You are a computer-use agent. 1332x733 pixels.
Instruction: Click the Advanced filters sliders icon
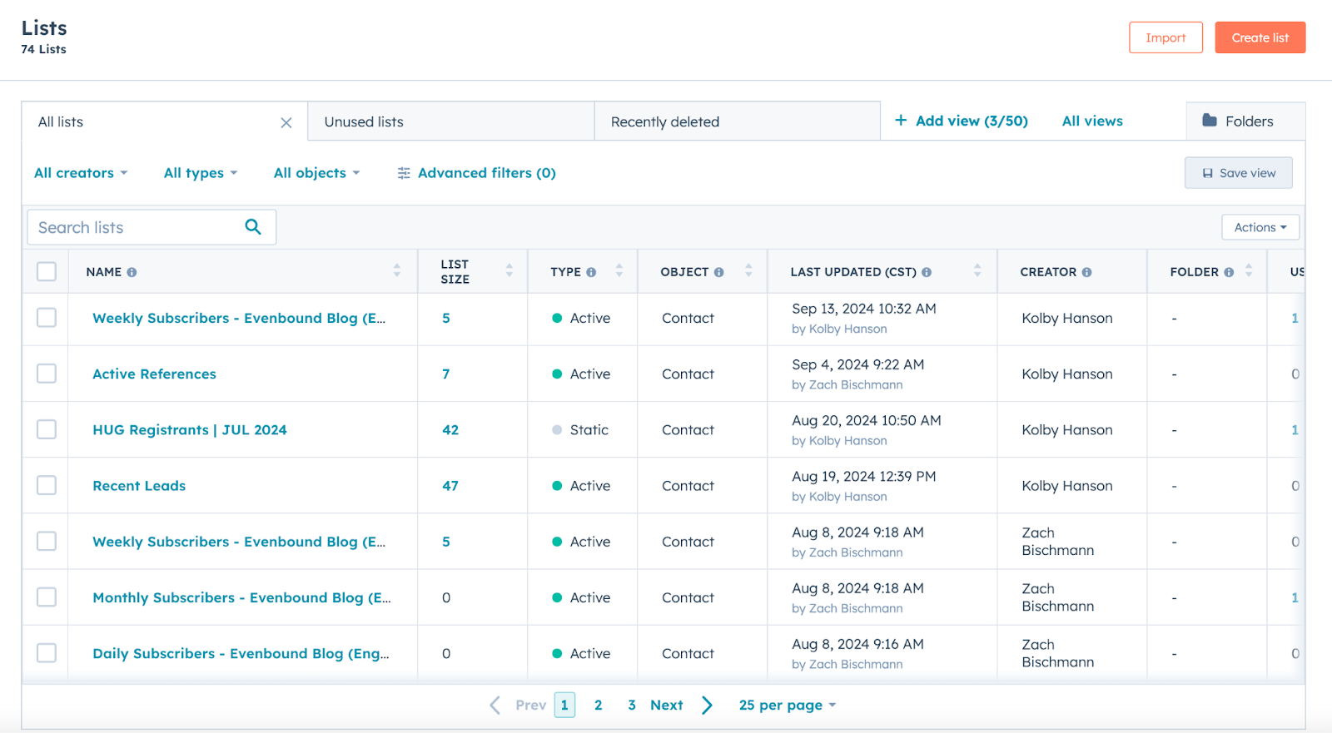coord(404,173)
